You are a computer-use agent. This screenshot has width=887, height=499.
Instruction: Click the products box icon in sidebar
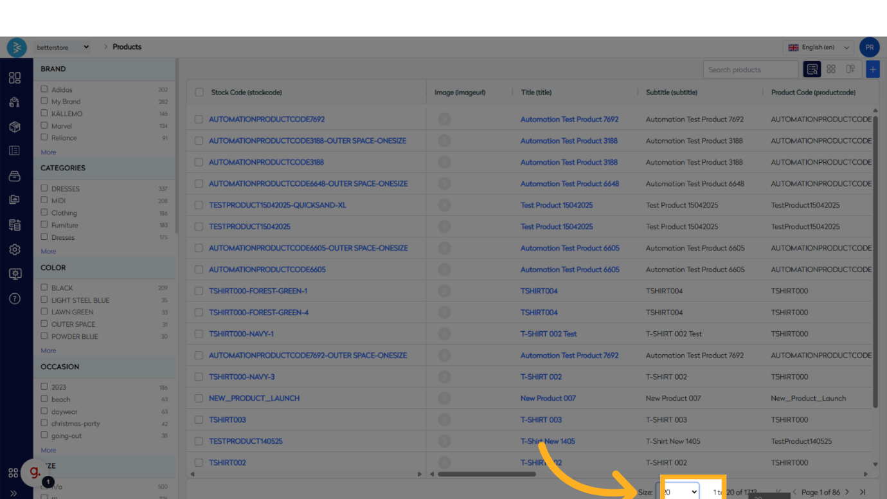pos(15,127)
